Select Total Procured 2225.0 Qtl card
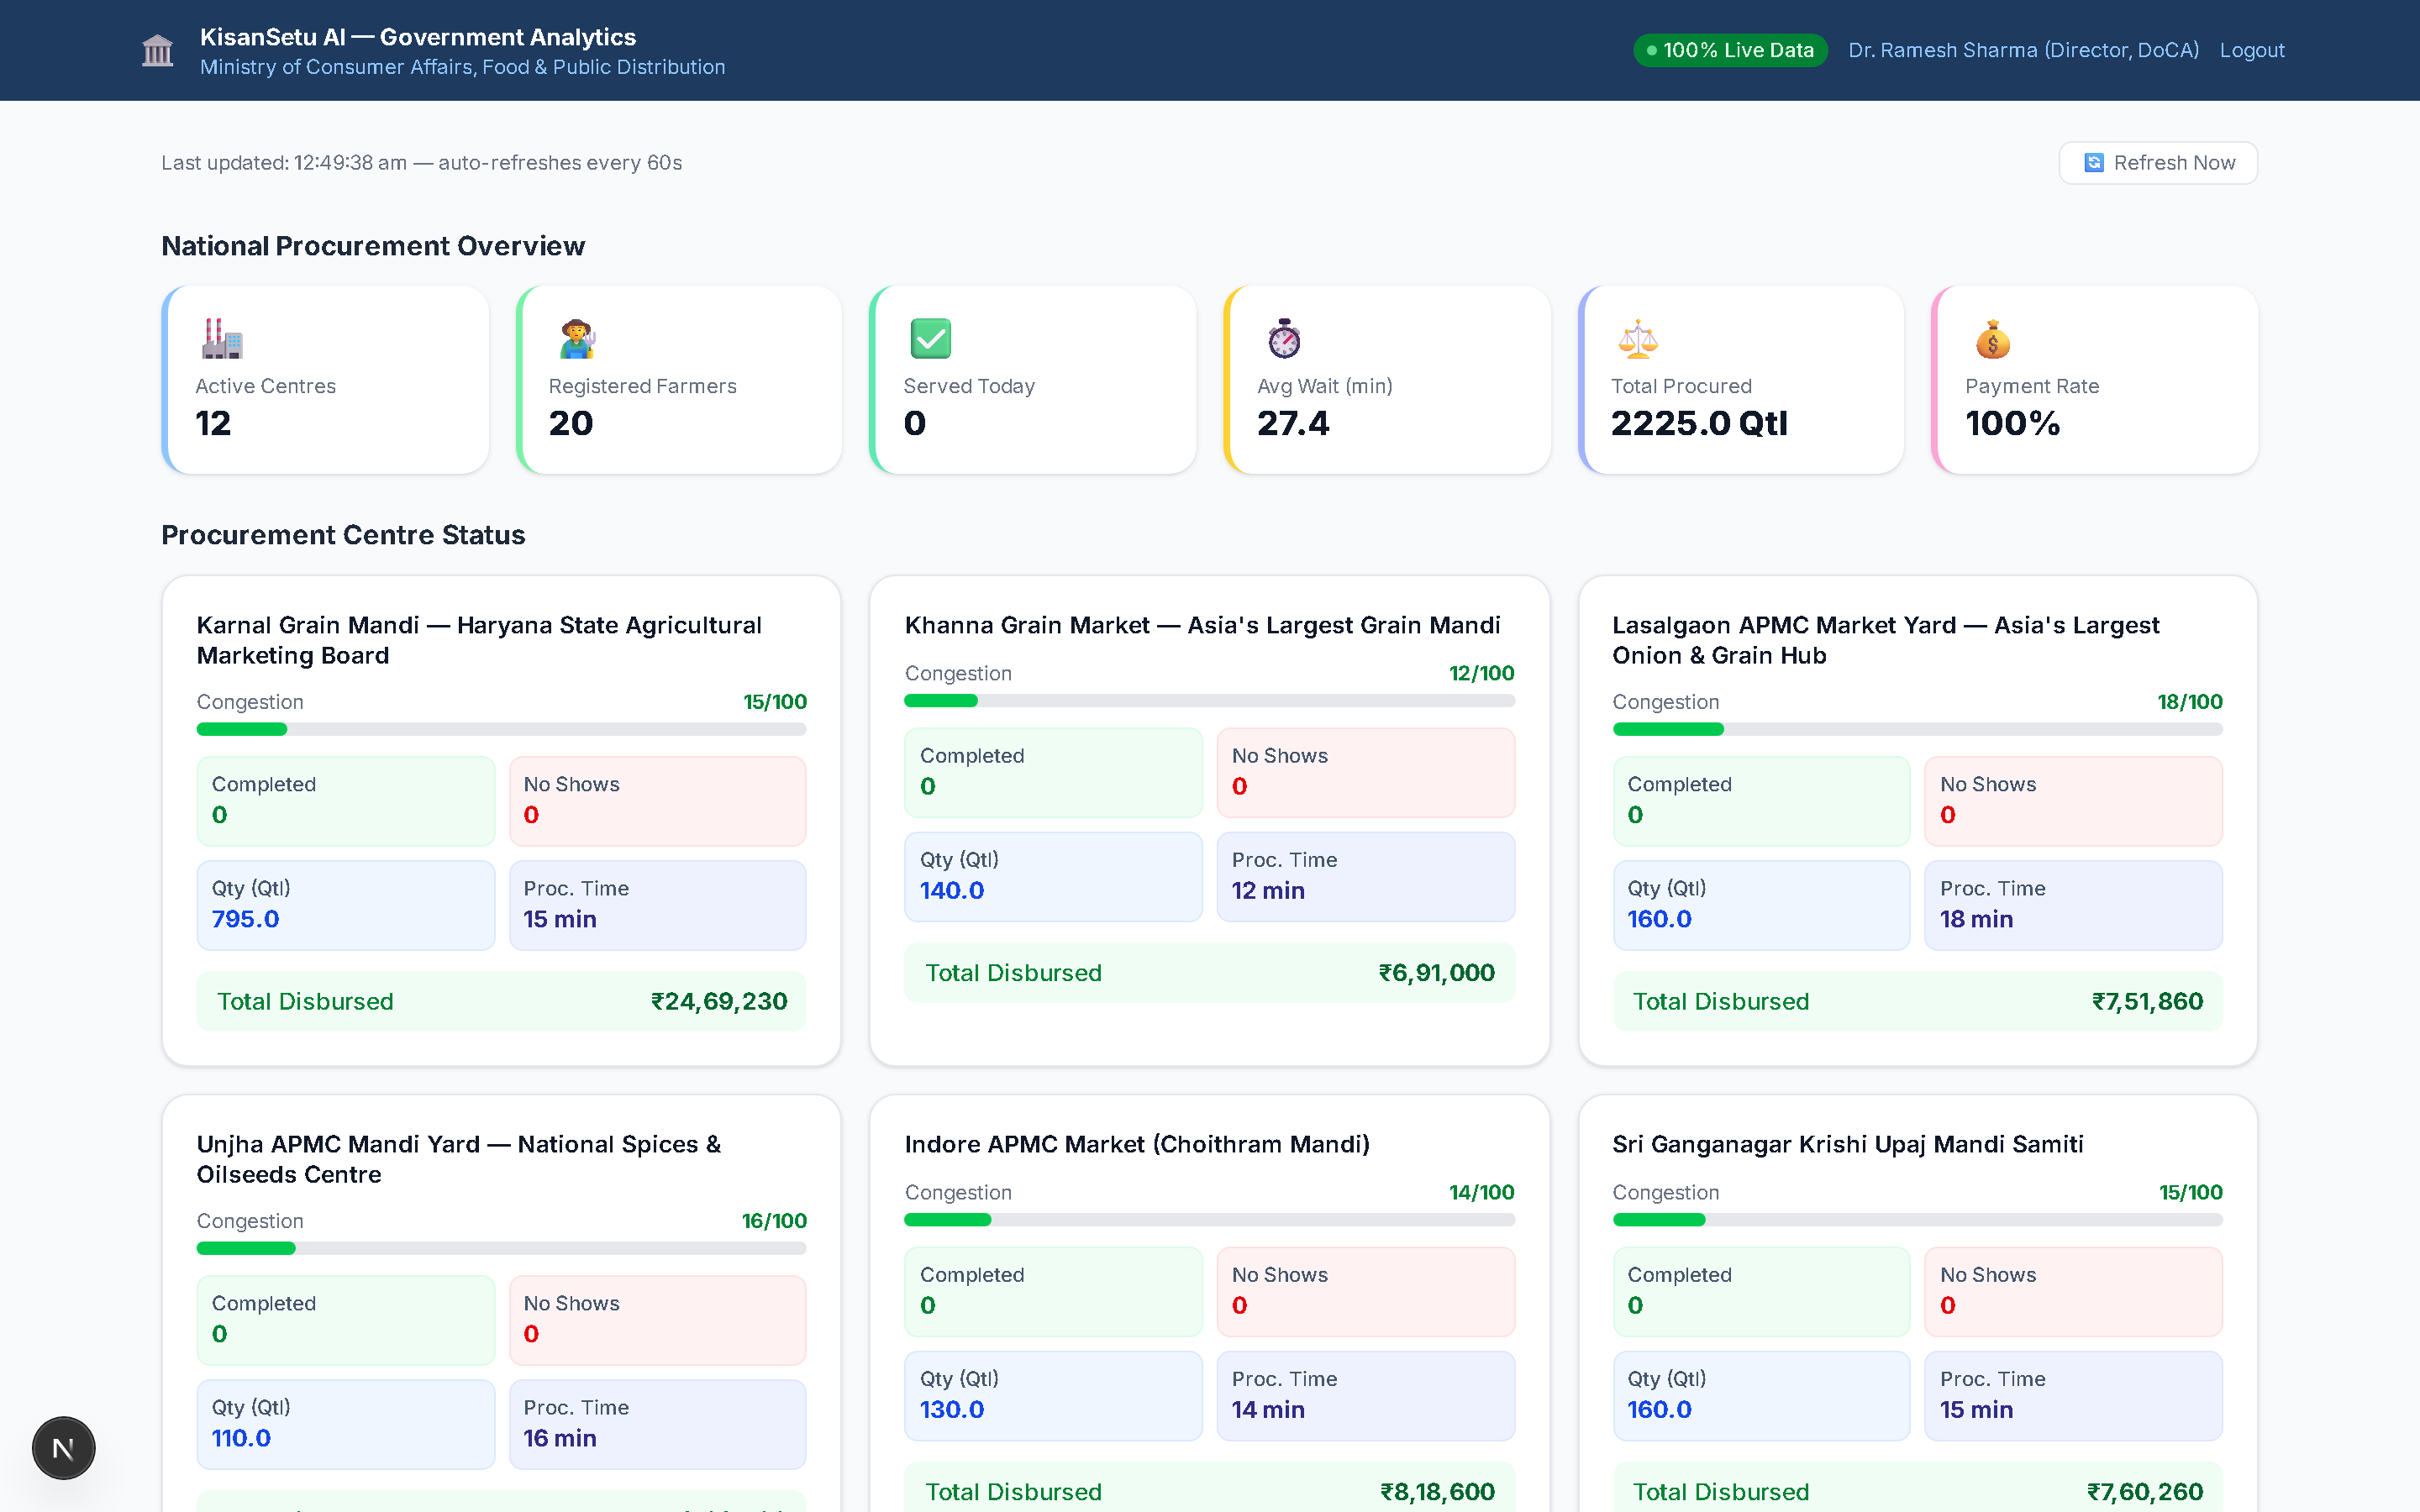The width and height of the screenshot is (2420, 1512). (1741, 380)
